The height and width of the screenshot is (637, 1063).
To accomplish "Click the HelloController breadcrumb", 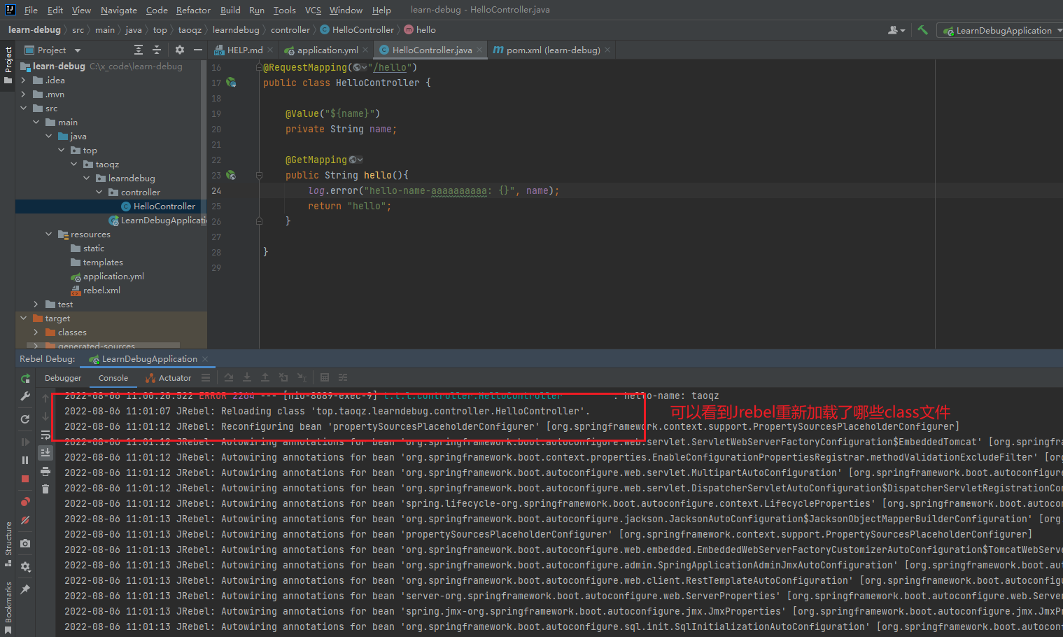I will tap(357, 30).
